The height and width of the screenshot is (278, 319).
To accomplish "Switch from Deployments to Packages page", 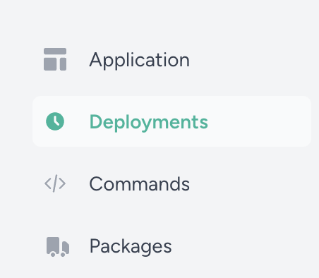I will coord(171,246).
